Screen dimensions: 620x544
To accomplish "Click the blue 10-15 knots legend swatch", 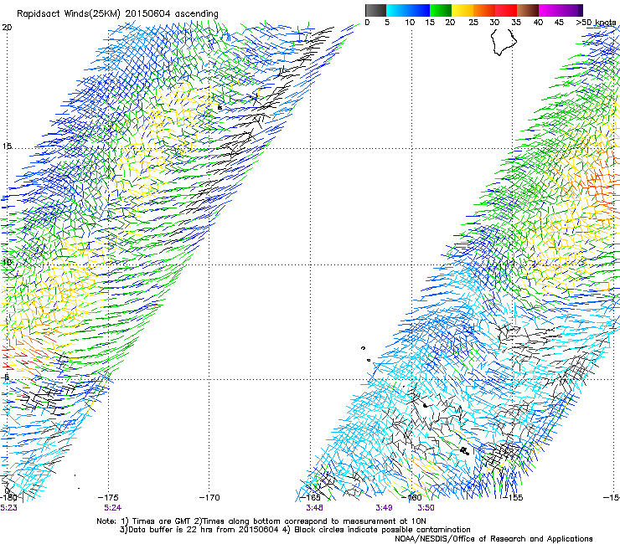I will coord(419,10).
